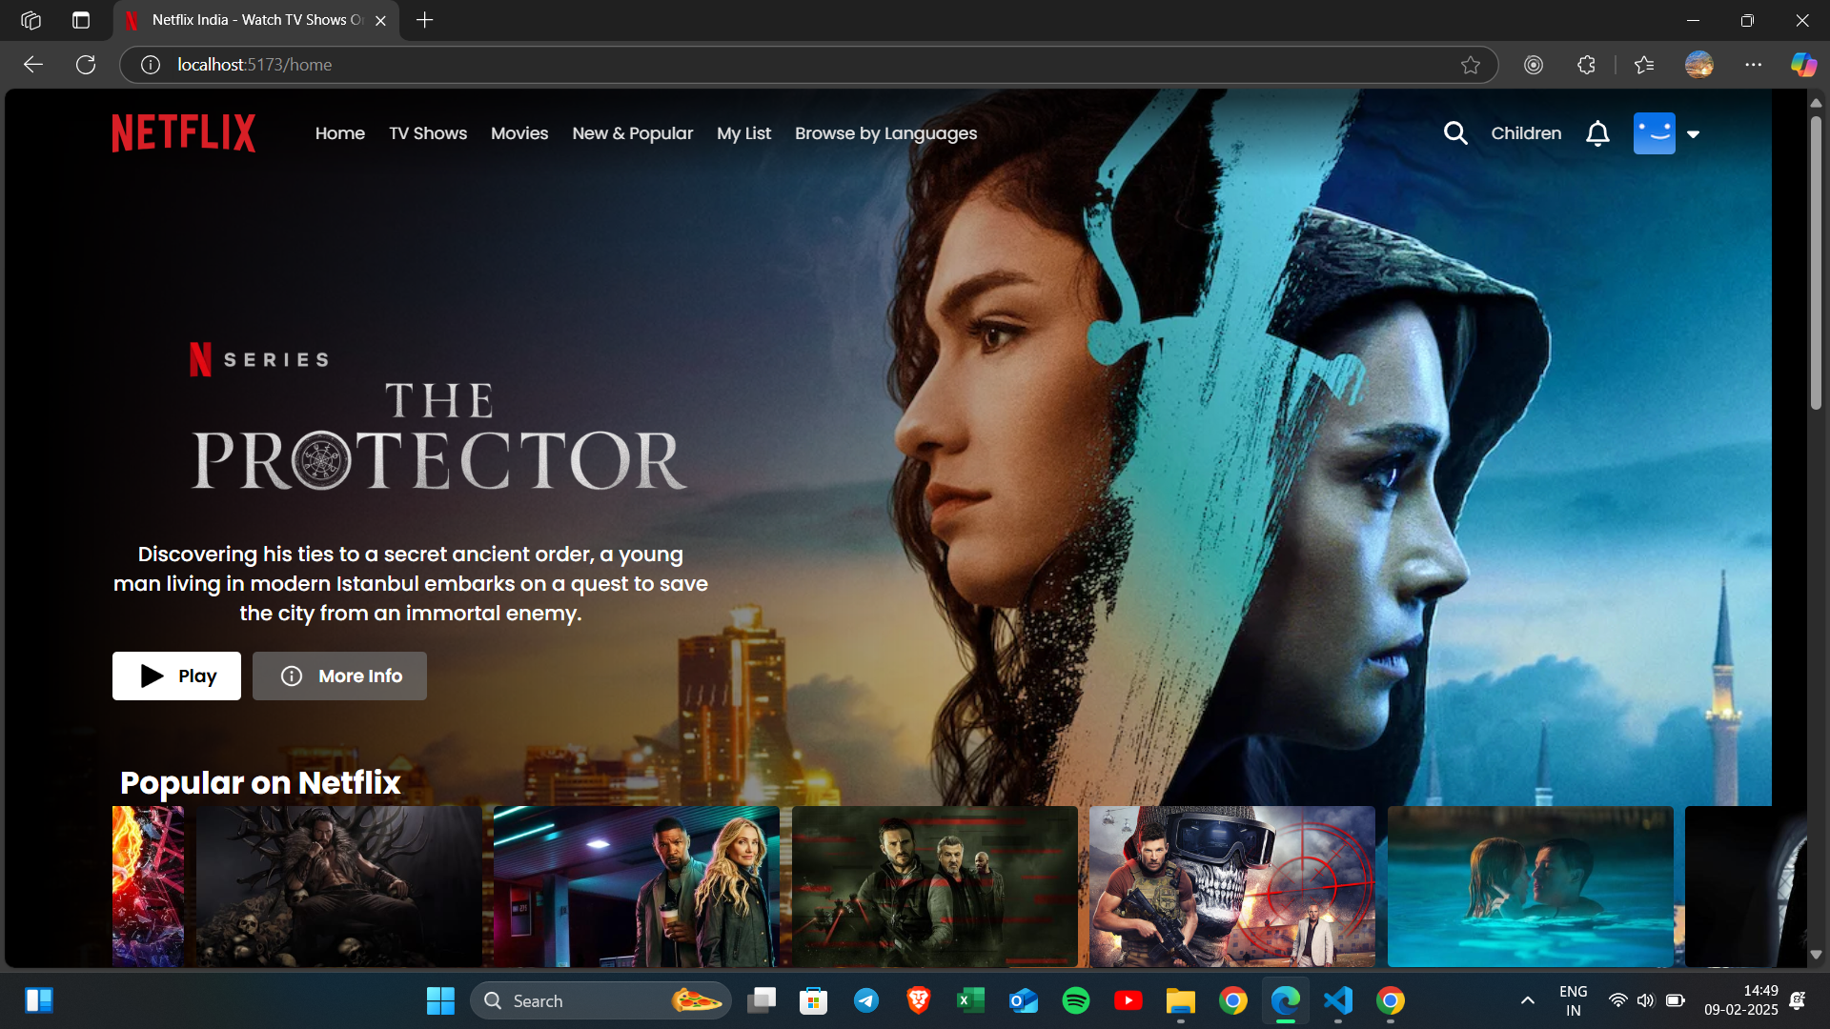This screenshot has height=1029, width=1830.
Task: Open YouTube app from taskbar
Action: [x=1128, y=1000]
